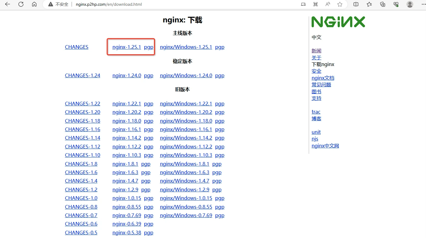Open the 支持 sidebar link

click(x=316, y=98)
